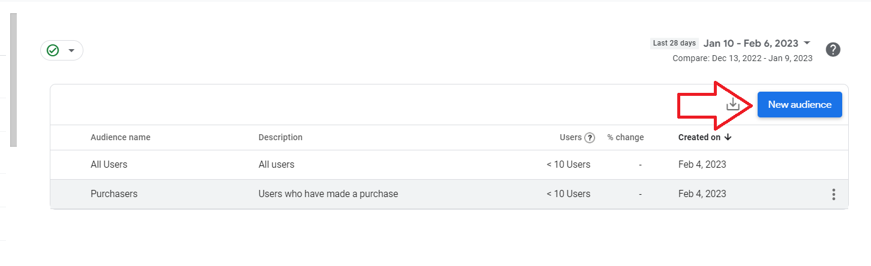The image size is (871, 266).
Task: Select 'Users who have made a purchase' description
Action: [x=328, y=194]
